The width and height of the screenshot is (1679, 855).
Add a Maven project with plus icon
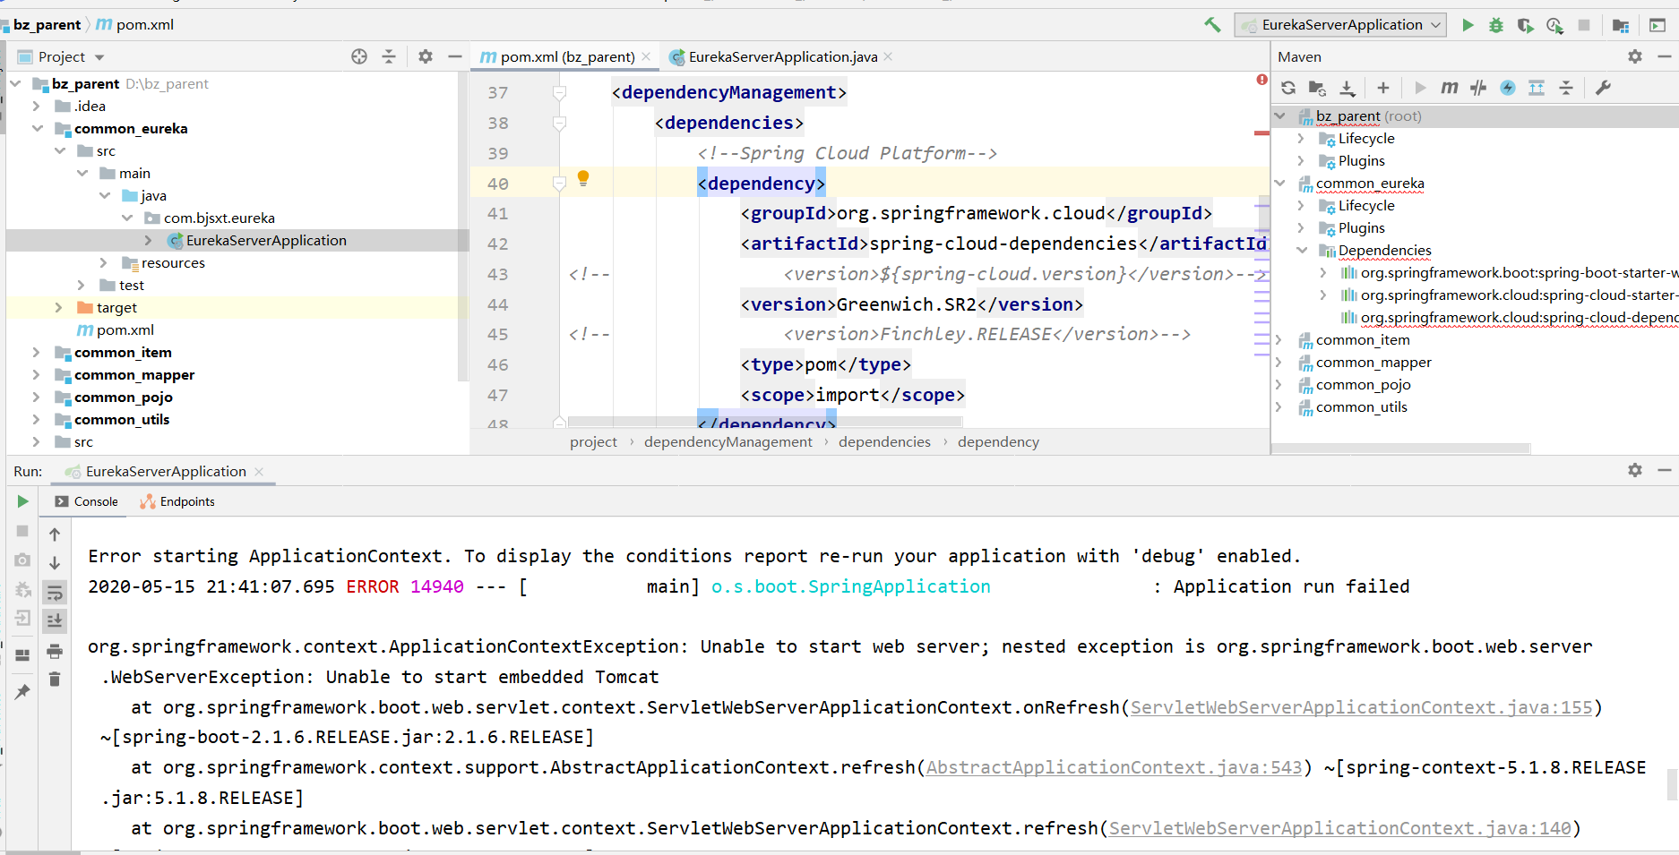tap(1383, 88)
